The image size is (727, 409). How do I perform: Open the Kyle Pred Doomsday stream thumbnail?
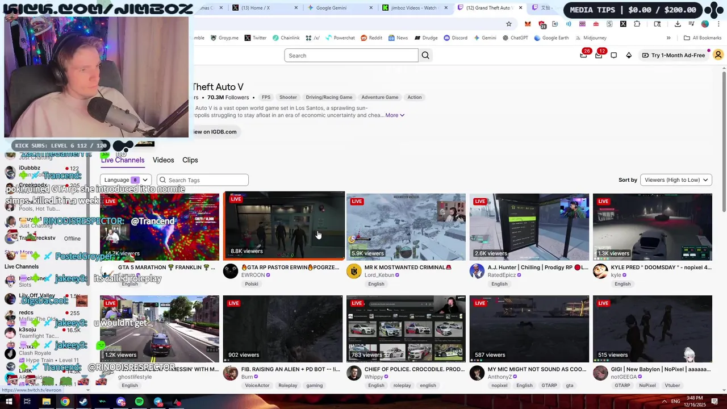652,227
